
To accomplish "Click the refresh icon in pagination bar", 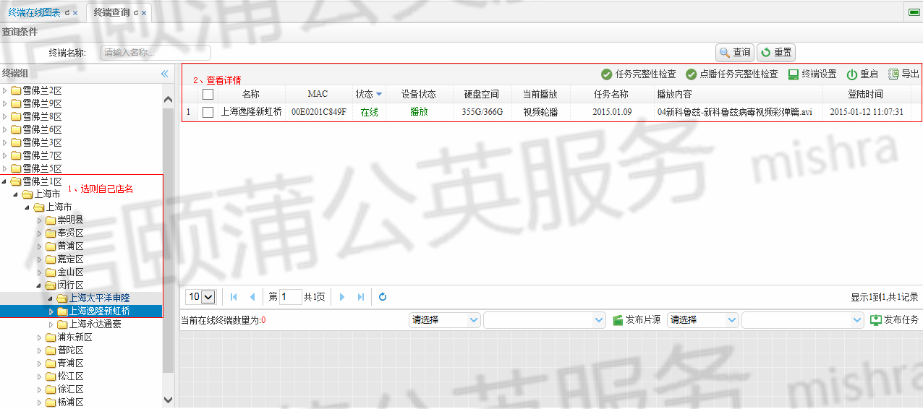I will 383,297.
